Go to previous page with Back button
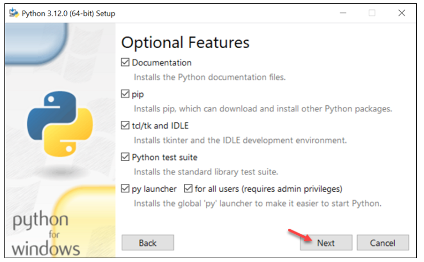 (148, 243)
